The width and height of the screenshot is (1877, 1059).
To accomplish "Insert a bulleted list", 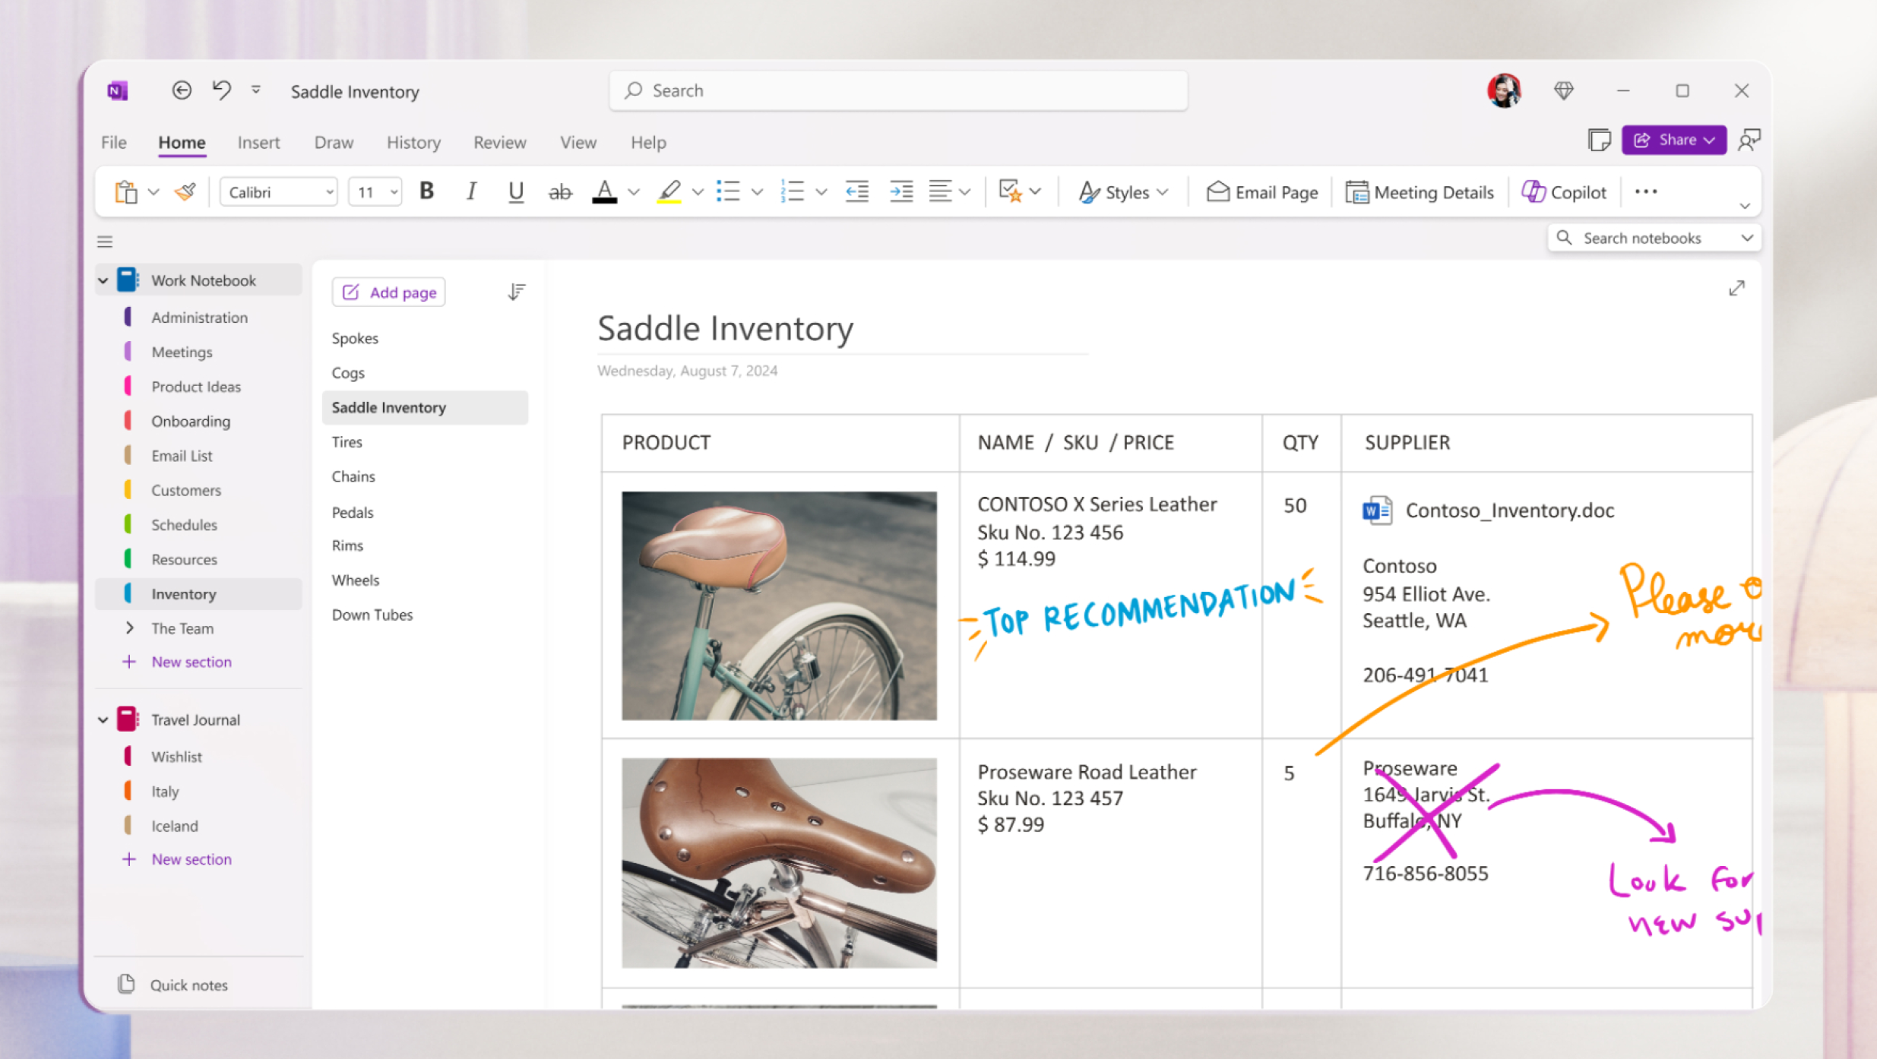I will click(x=728, y=192).
